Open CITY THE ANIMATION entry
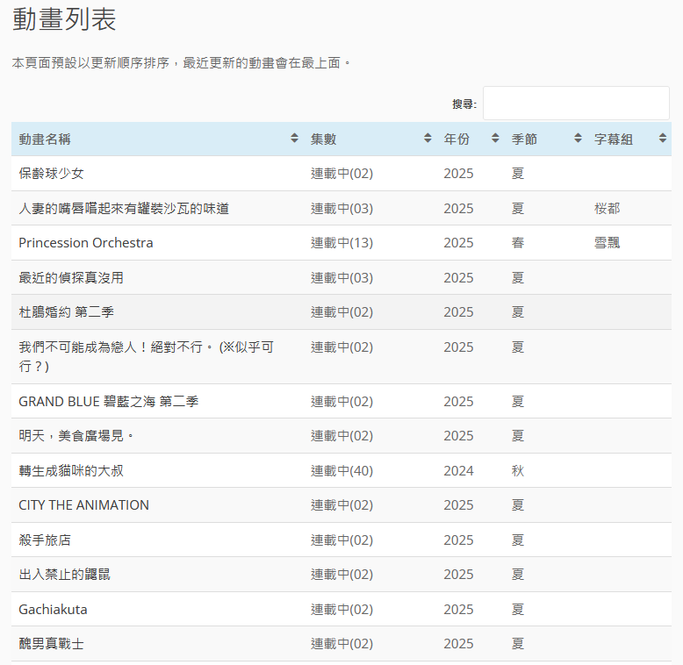683x665 pixels. [84, 505]
